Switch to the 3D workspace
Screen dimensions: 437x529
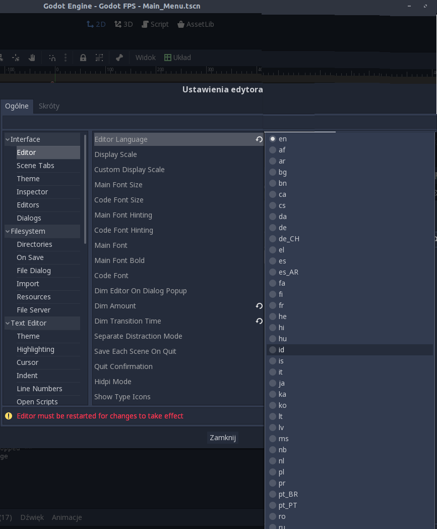[x=123, y=24]
